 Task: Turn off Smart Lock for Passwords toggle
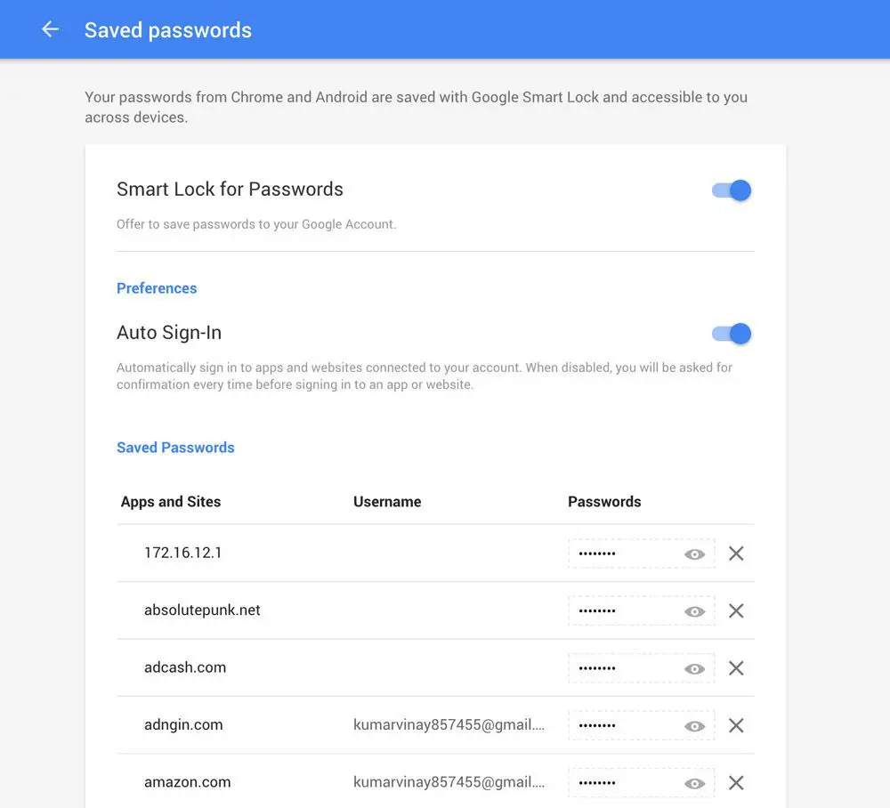732,190
